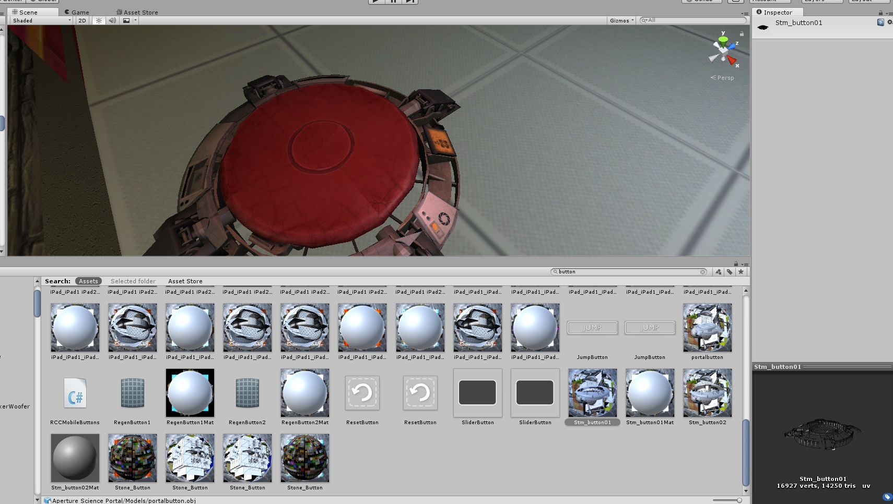This screenshot has height=504, width=893.
Task: Click the wireframe mesh preview
Action: (822, 434)
